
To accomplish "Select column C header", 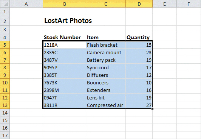I will 106,3.
